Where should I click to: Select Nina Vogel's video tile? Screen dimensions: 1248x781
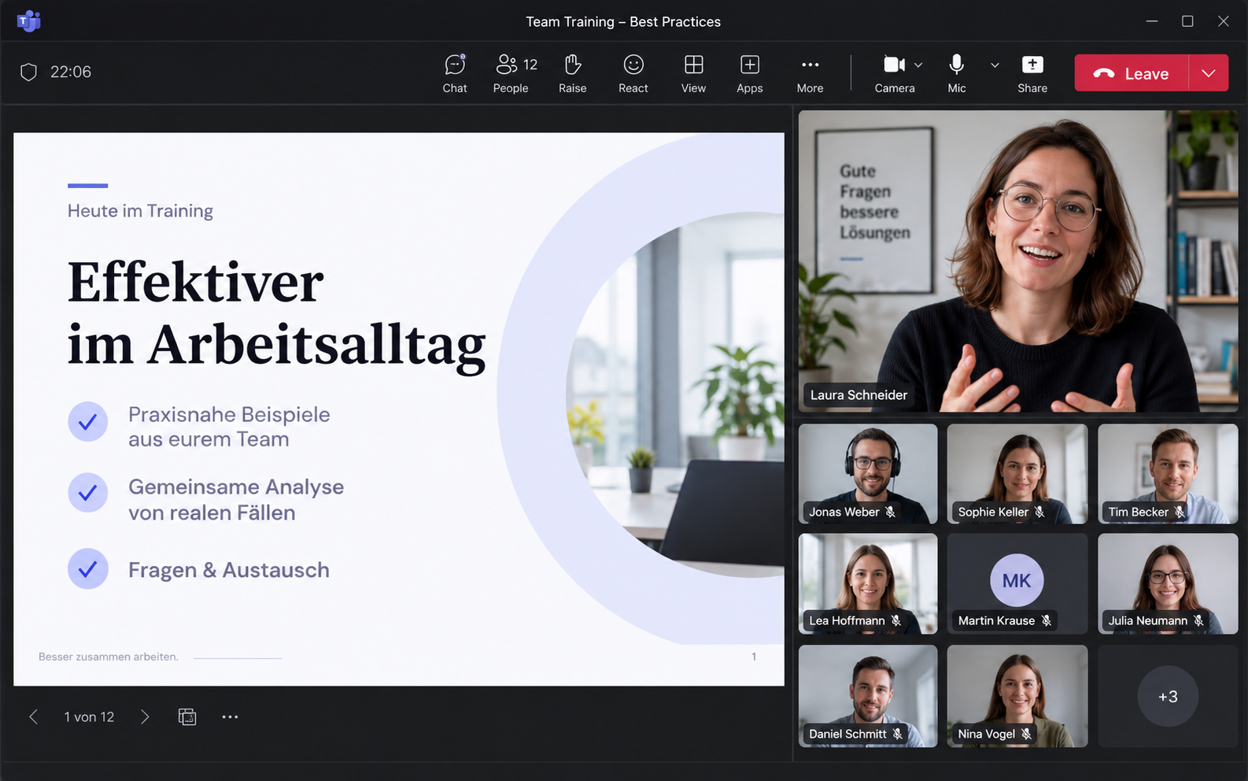coord(1017,696)
